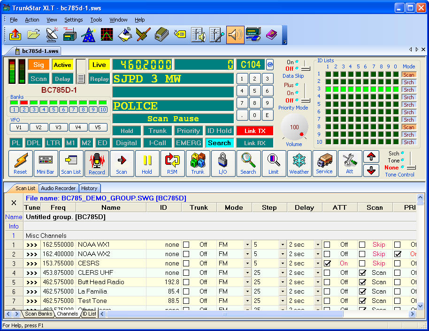Click the L/O padlock button
Image resolution: width=429 pixels, height=331 pixels.
point(223,164)
